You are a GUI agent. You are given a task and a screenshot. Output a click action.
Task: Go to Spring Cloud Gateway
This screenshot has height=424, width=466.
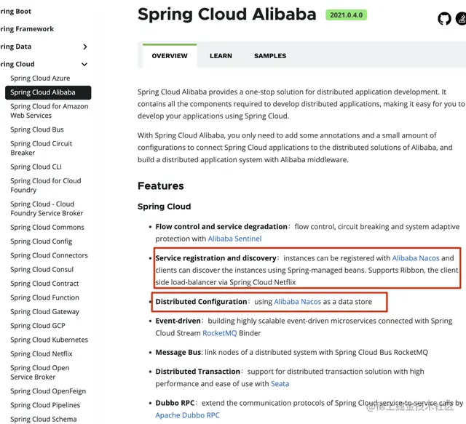tap(45, 312)
